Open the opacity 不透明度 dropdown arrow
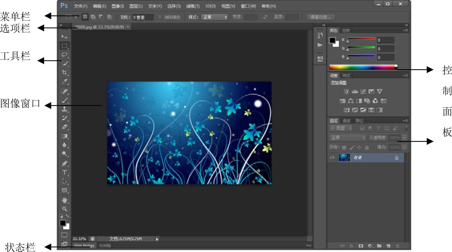 [x=404, y=137]
